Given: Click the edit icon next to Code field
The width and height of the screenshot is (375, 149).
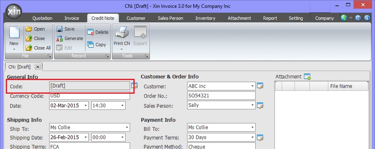Looking at the screenshot, I should coord(135,85).
